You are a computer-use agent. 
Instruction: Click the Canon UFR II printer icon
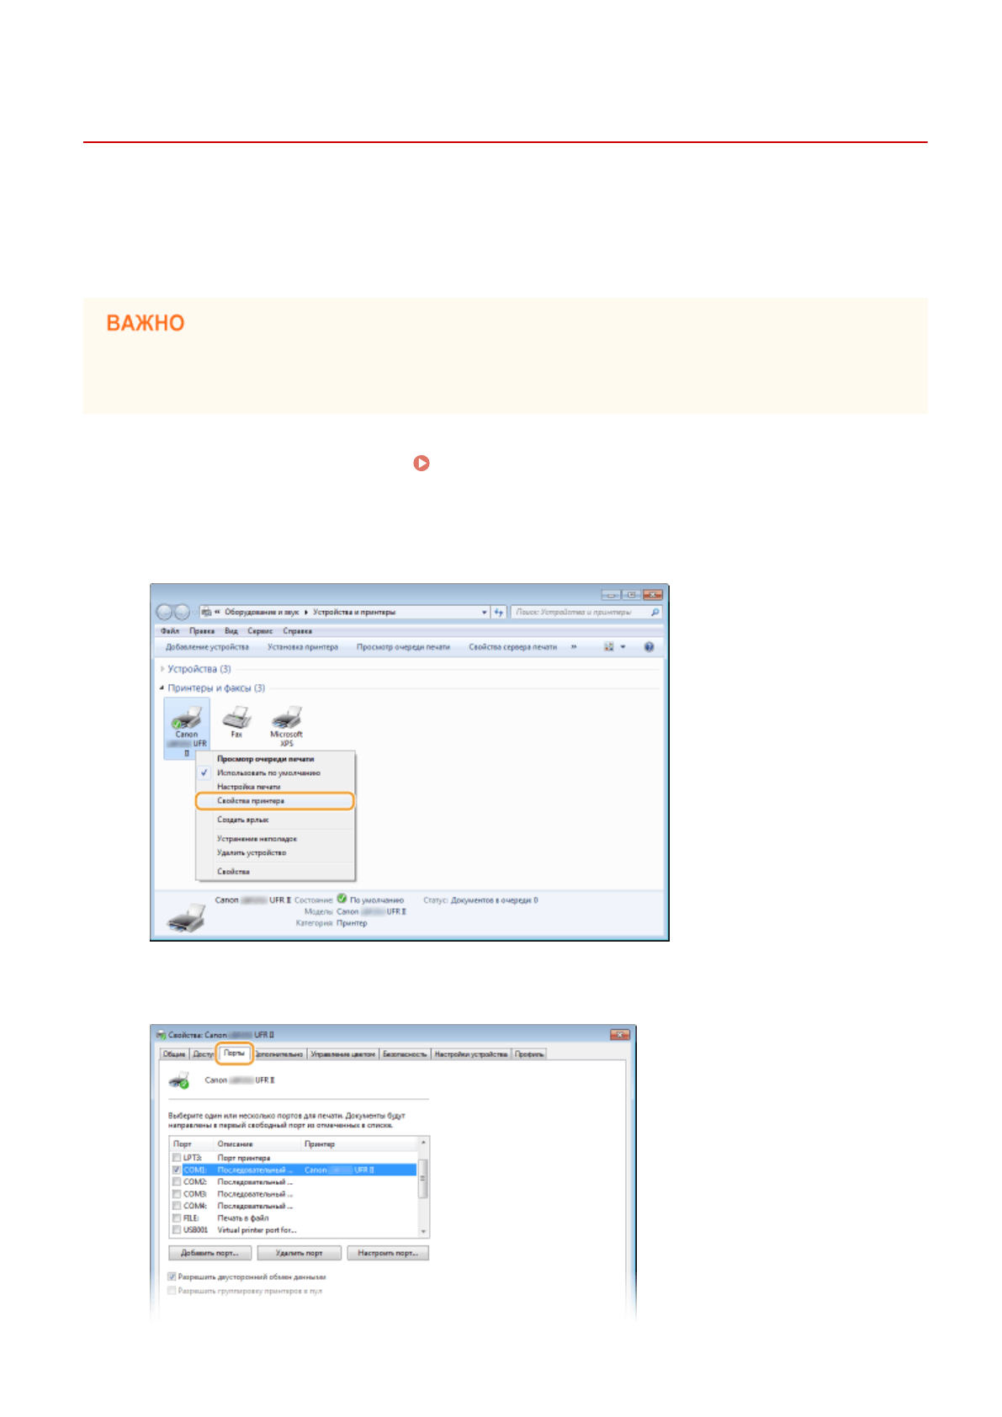pyautogui.click(x=187, y=720)
